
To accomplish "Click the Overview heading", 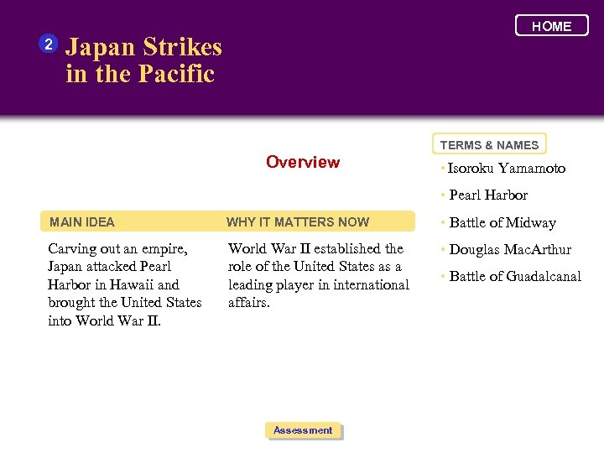I will (303, 162).
